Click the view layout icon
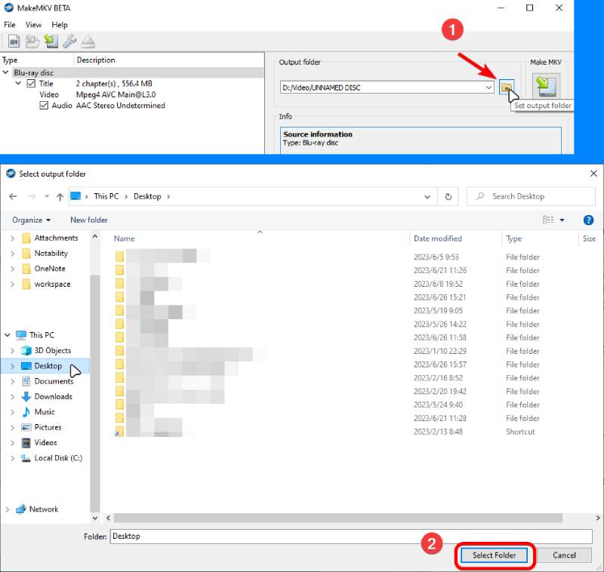The image size is (604, 572). pos(548,220)
